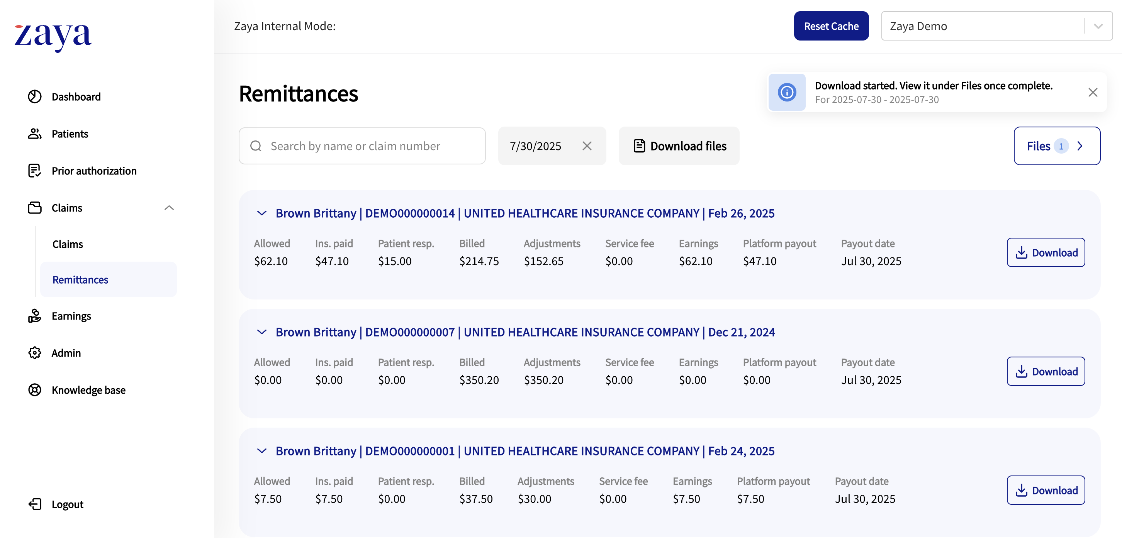
Task: Click the Dashboard icon in sidebar
Action: [34, 96]
